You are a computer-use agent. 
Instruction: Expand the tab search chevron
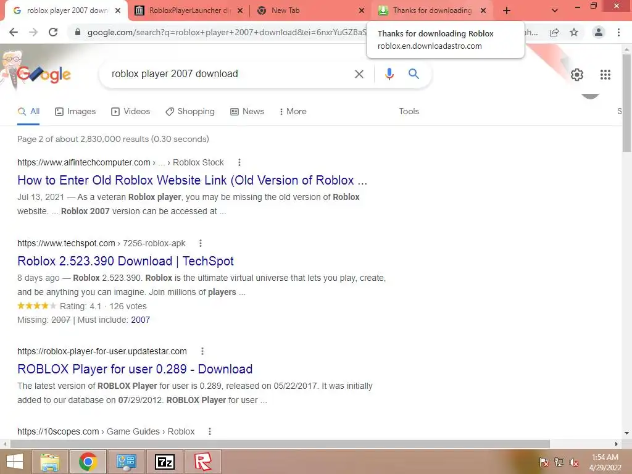555,11
